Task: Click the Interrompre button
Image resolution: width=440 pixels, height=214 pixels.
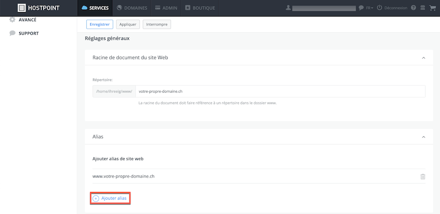Action: click(x=157, y=24)
